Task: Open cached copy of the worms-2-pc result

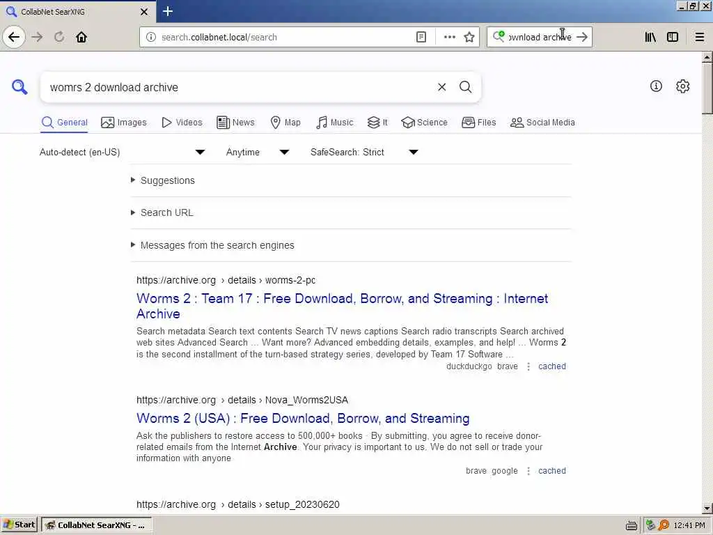Action: point(552,366)
